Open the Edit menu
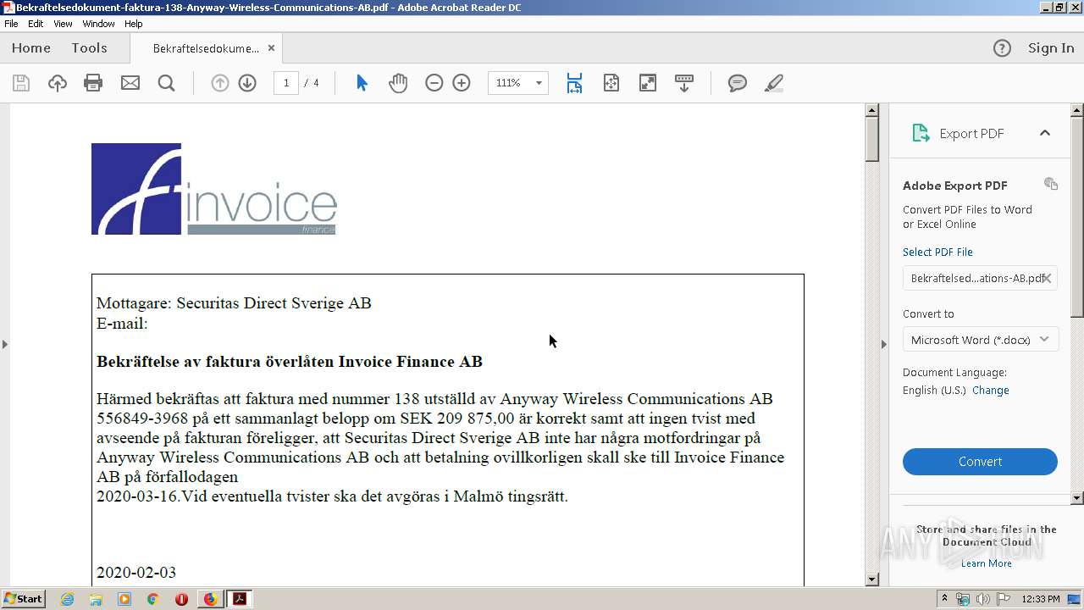The height and width of the screenshot is (610, 1084). [36, 24]
